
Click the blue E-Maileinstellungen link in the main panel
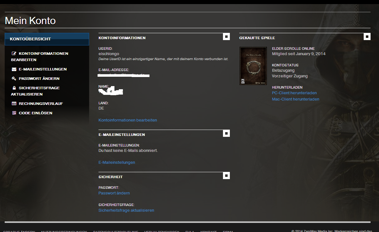coord(117,162)
